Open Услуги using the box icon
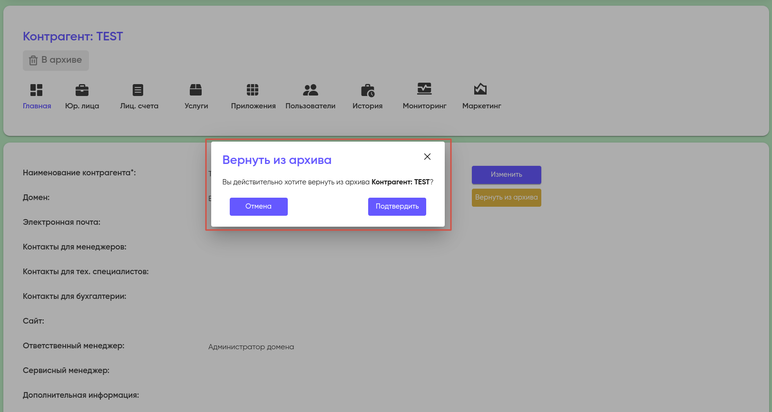The image size is (772, 412). [195, 90]
